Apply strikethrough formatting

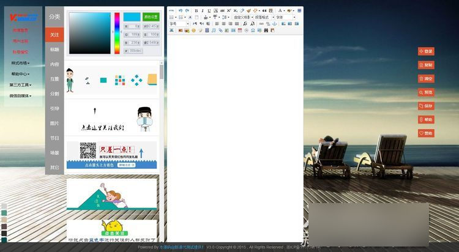[x=222, y=10]
